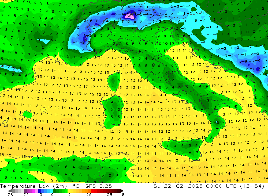Click the '-28' legend label
268x196 pixels.
pyautogui.click(x=9, y=195)
